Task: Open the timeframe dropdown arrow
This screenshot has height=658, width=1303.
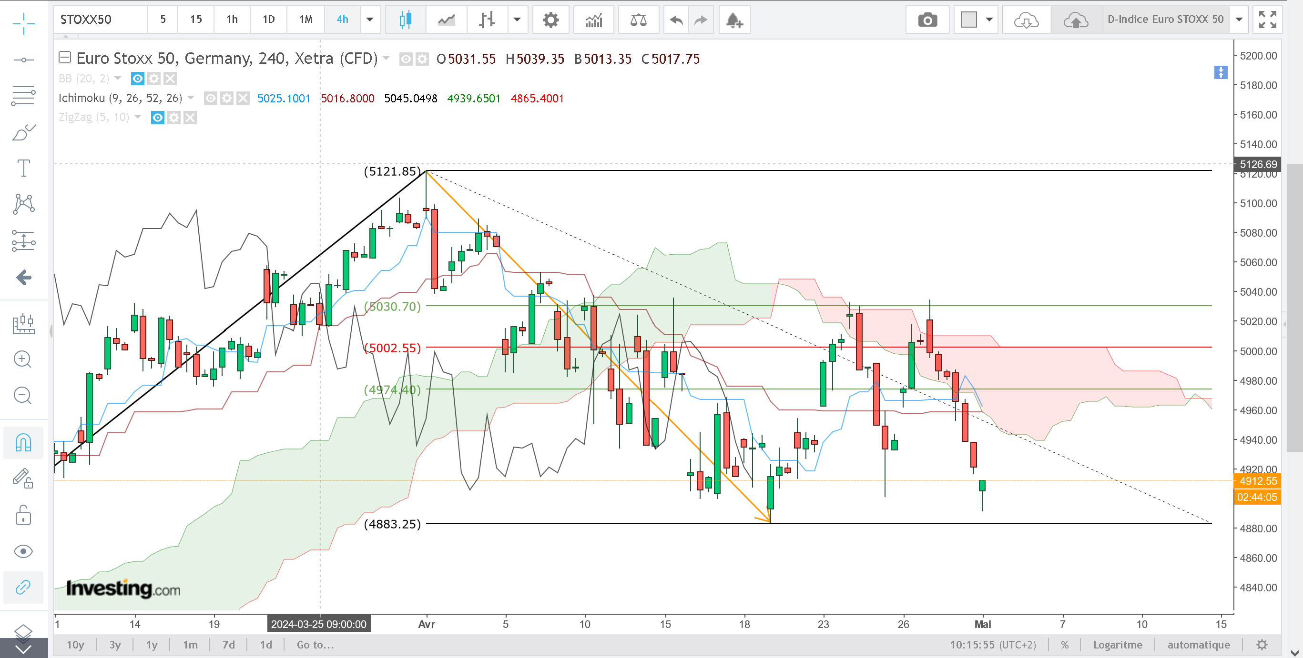Action: [x=370, y=20]
